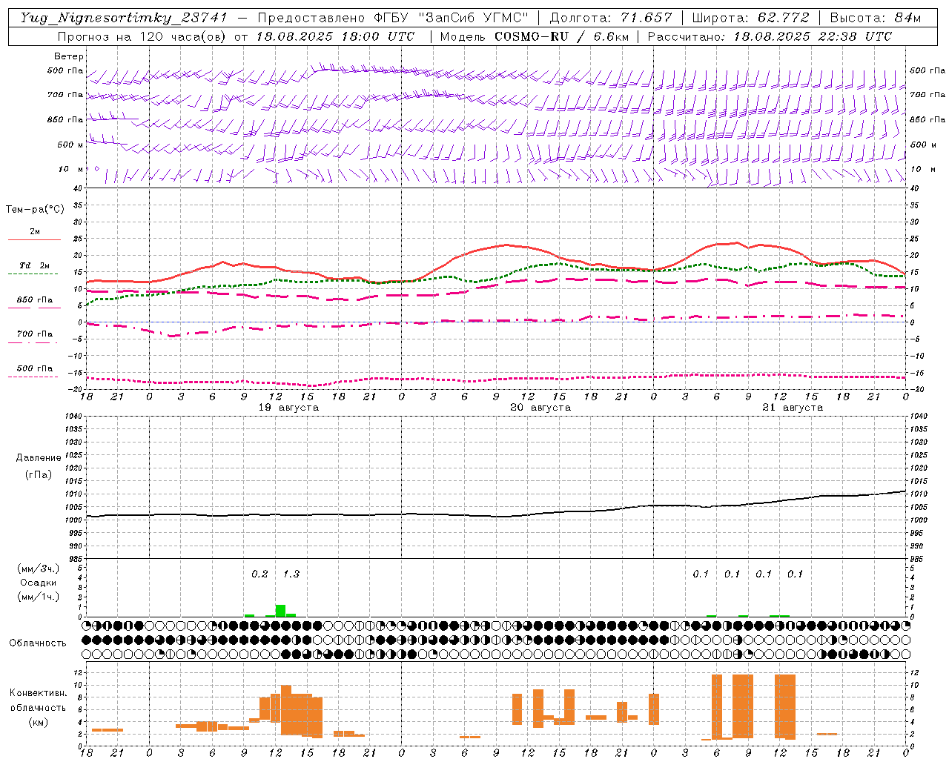949x759 pixels.
Task: Click the 'Осадки' precipitation label
Action: coord(39,583)
